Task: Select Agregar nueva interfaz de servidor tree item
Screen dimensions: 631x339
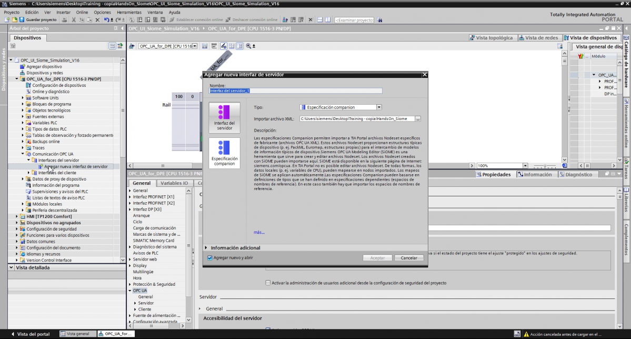Action: [x=76, y=166]
